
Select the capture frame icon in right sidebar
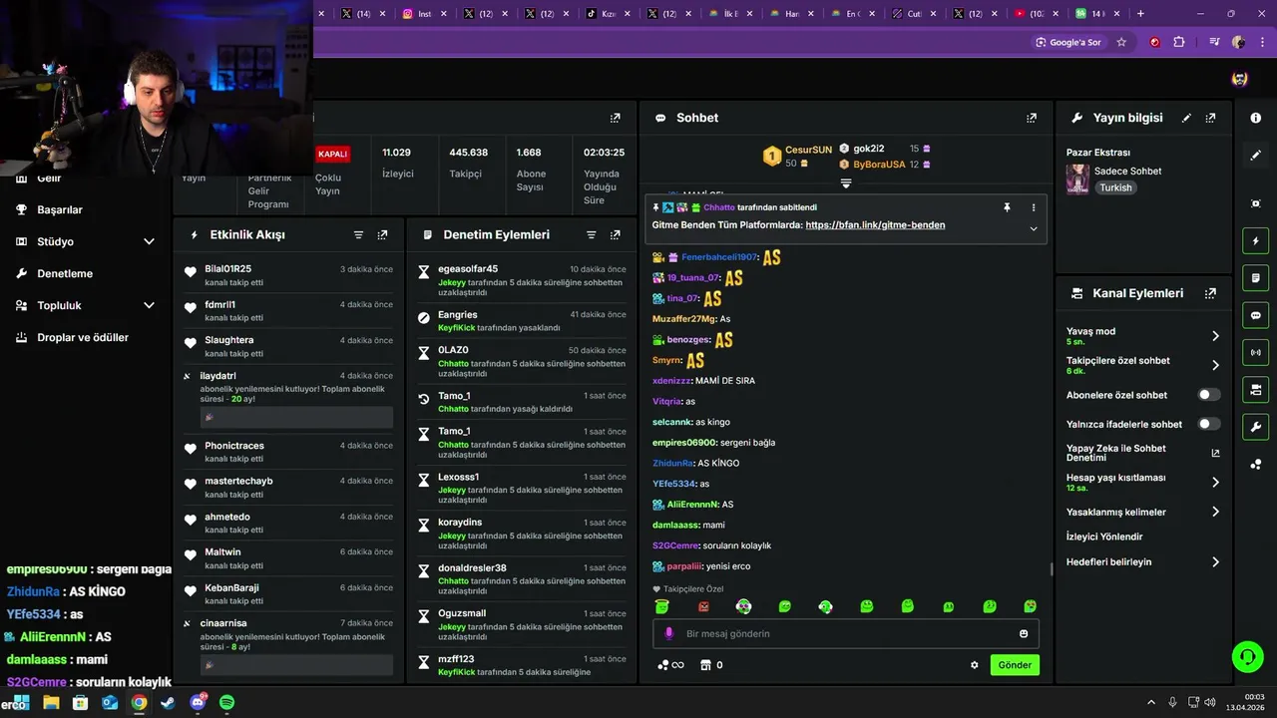click(x=1255, y=203)
